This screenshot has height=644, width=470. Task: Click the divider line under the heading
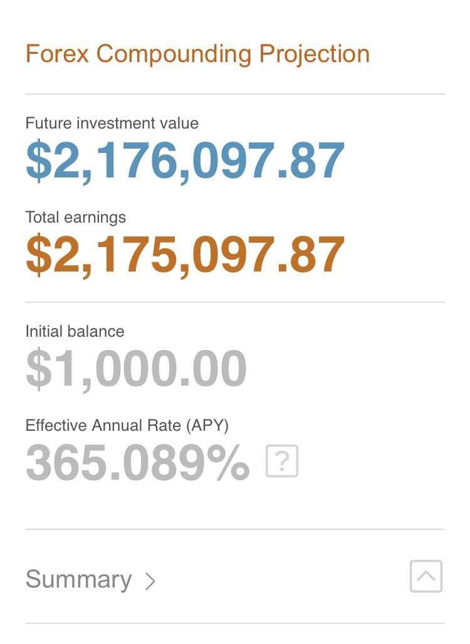coord(235,94)
